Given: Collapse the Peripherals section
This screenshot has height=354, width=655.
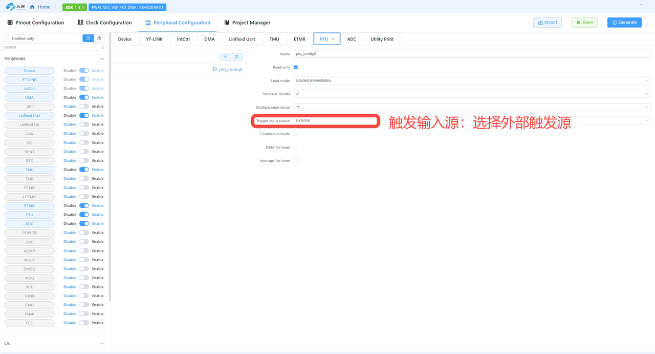Looking at the screenshot, I should pos(102,59).
